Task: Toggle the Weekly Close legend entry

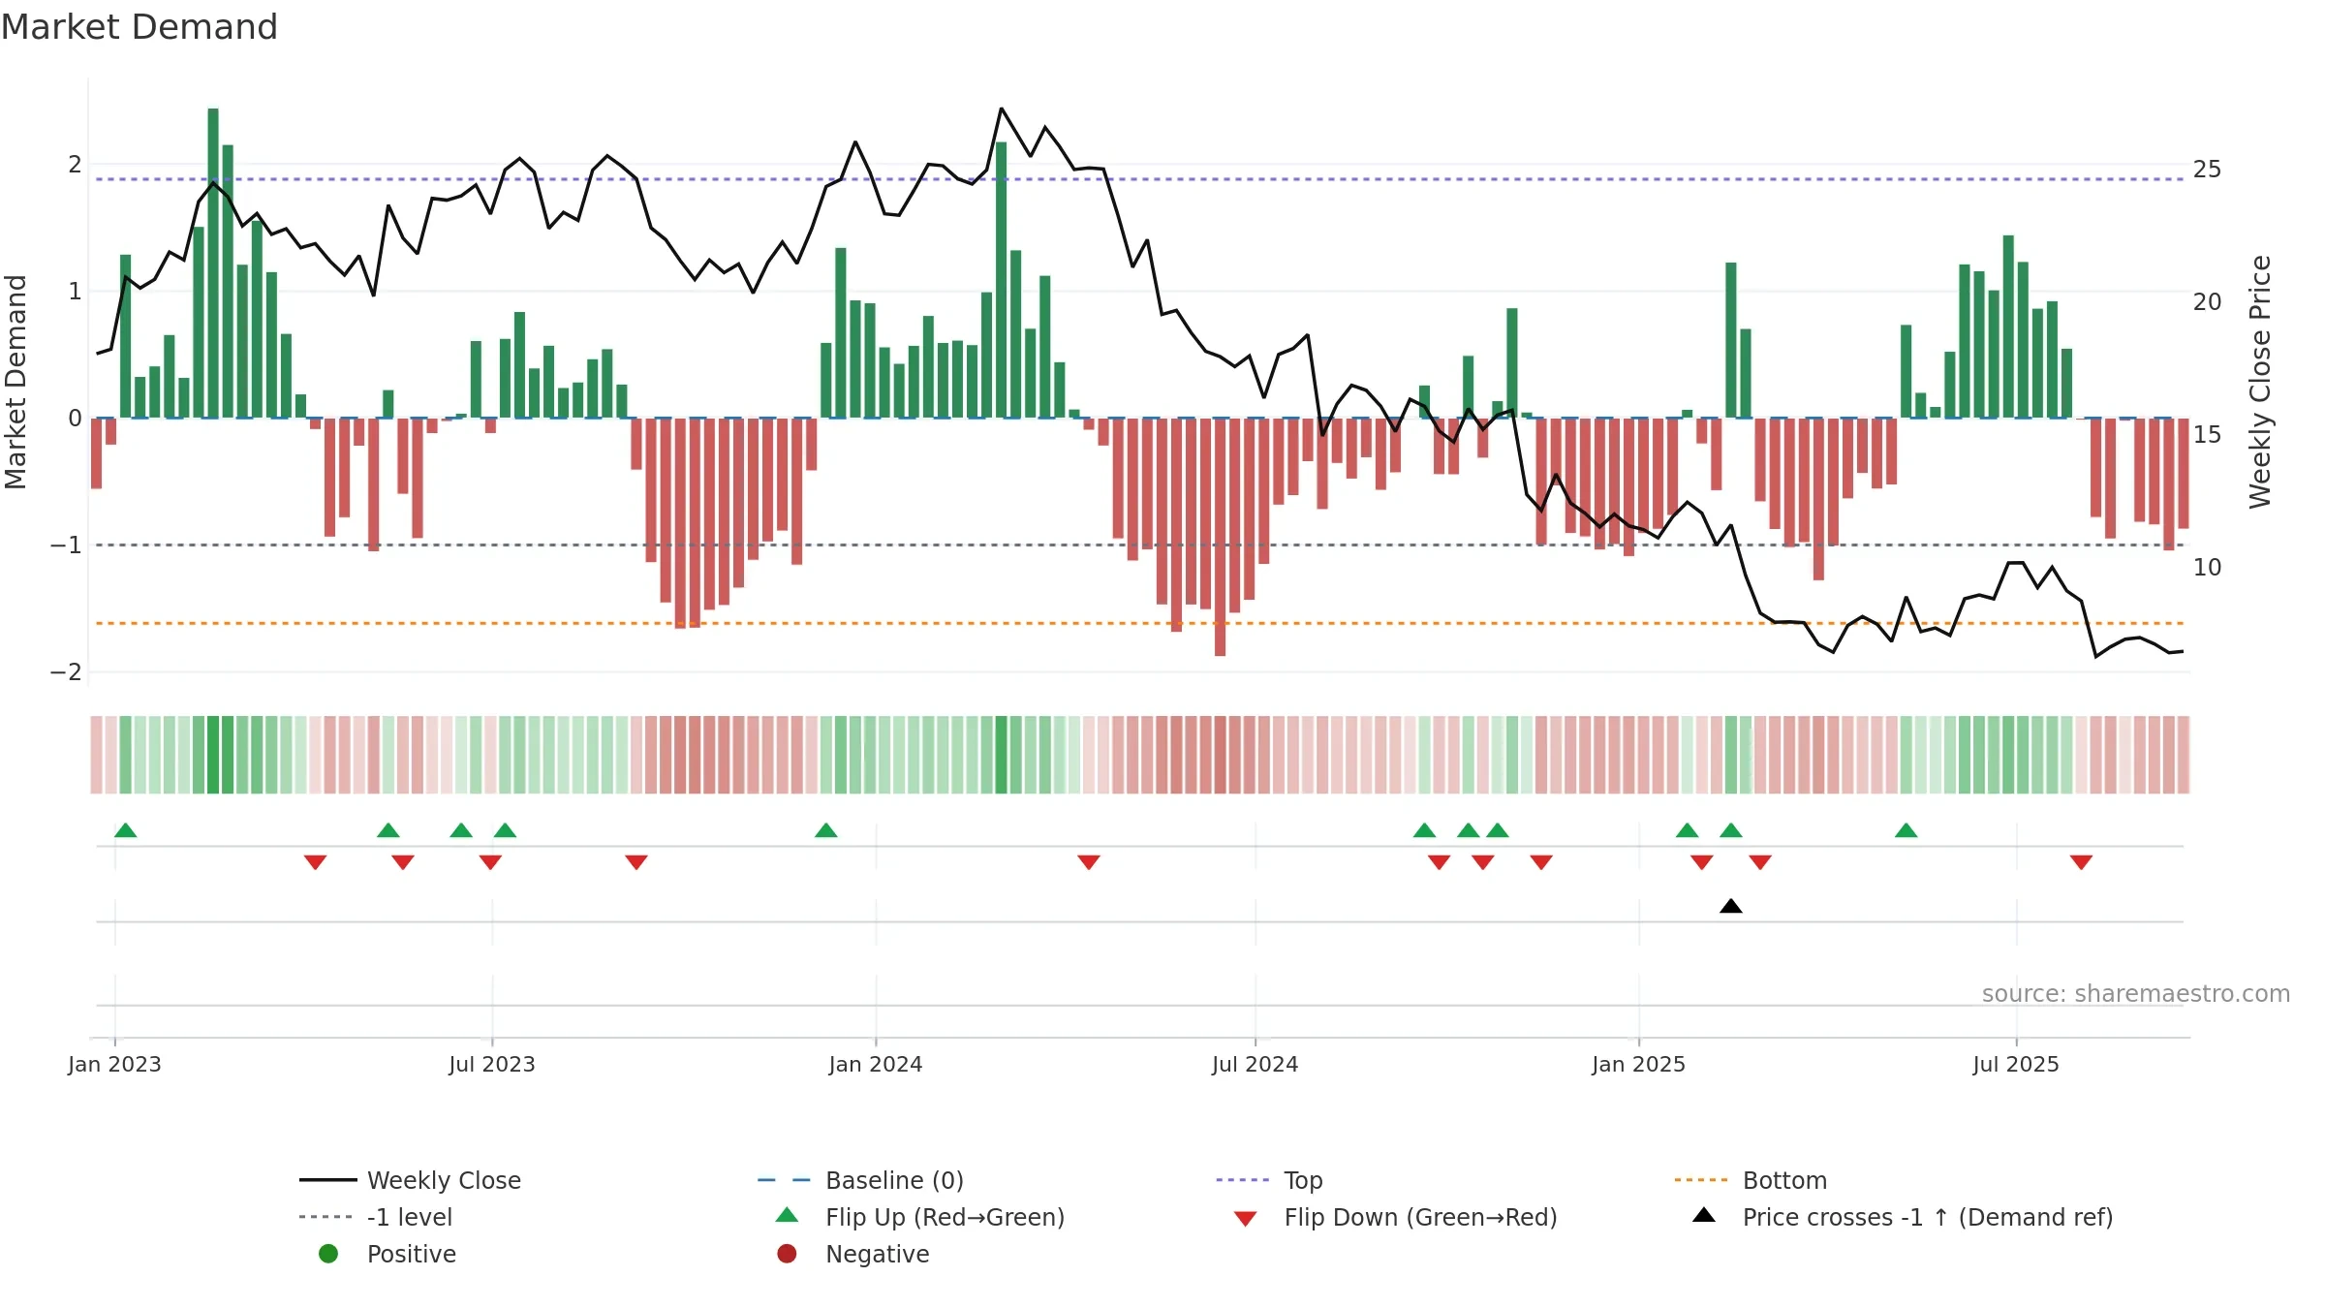Action: click(444, 1180)
